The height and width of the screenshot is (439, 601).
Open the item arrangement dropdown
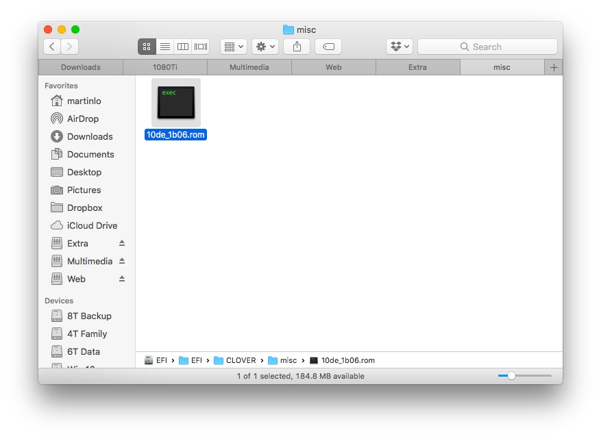coord(234,47)
